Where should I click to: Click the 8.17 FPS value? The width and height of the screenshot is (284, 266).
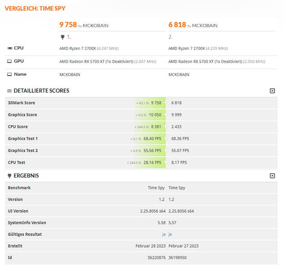(179, 162)
